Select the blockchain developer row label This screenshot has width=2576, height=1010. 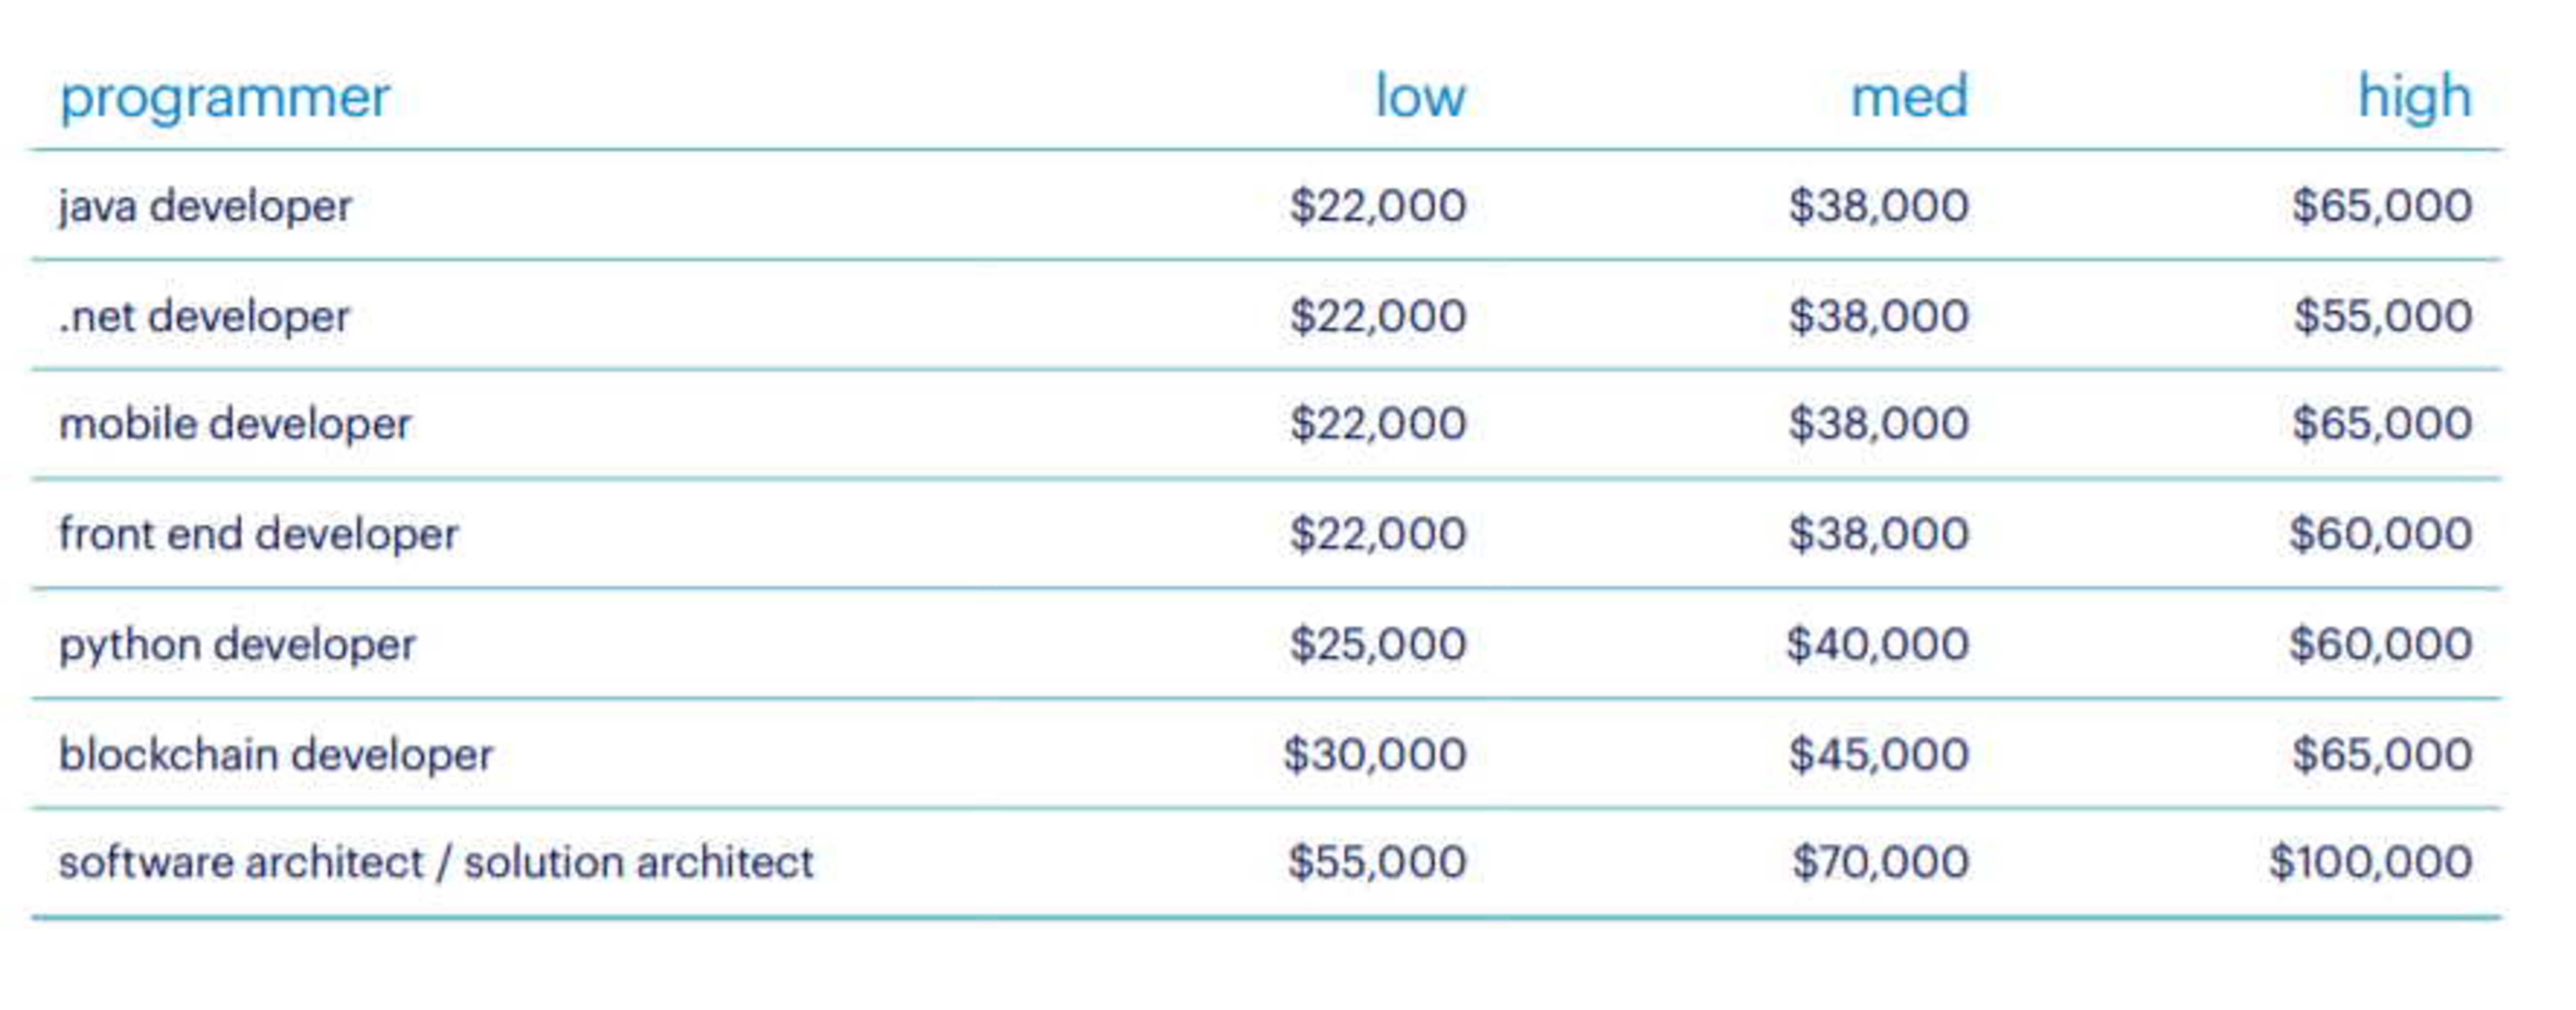[x=276, y=754]
